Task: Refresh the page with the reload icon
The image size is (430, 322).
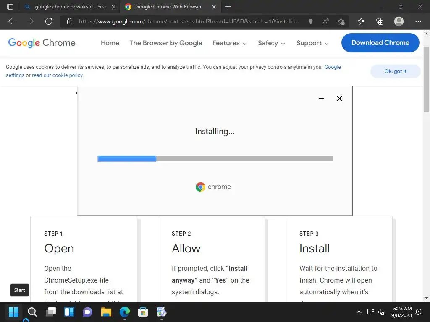Action: click(x=49, y=21)
